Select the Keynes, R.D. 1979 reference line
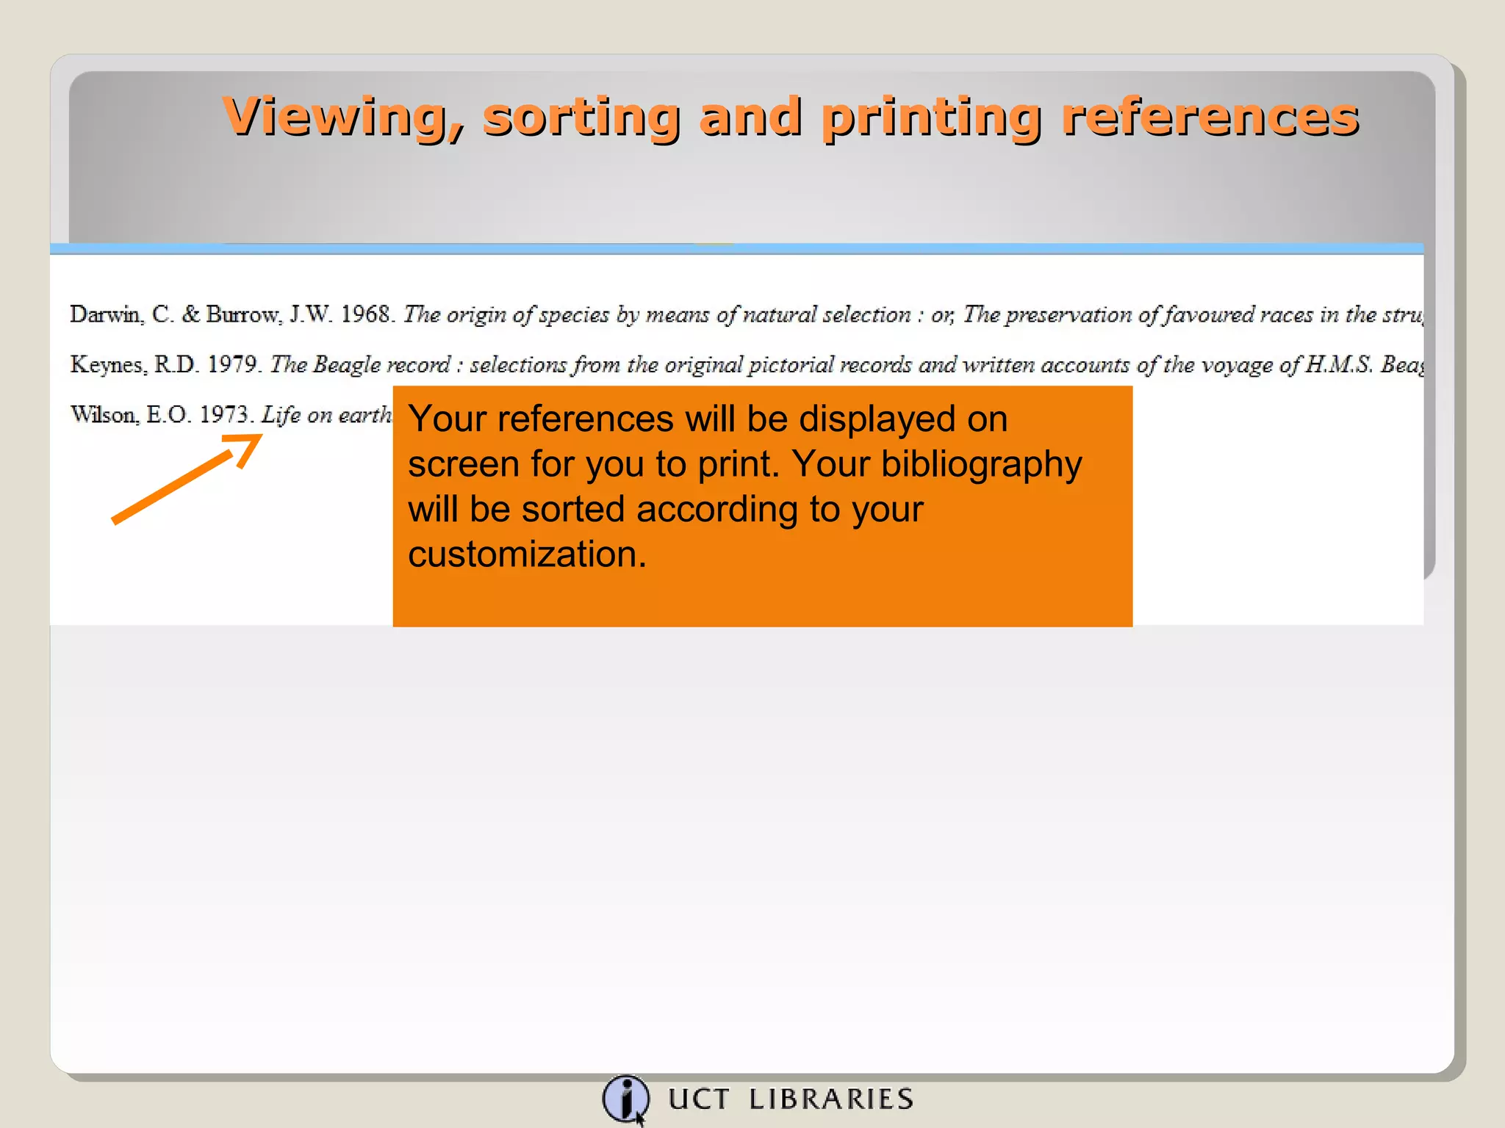Viewport: 1505px width, 1128px height. tap(747, 364)
